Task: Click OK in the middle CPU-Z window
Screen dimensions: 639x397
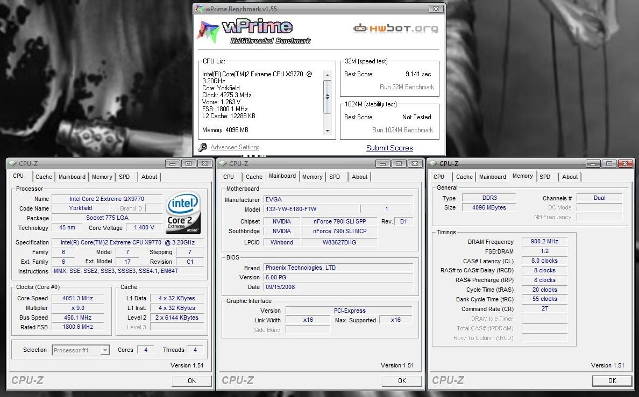Action: (402, 380)
